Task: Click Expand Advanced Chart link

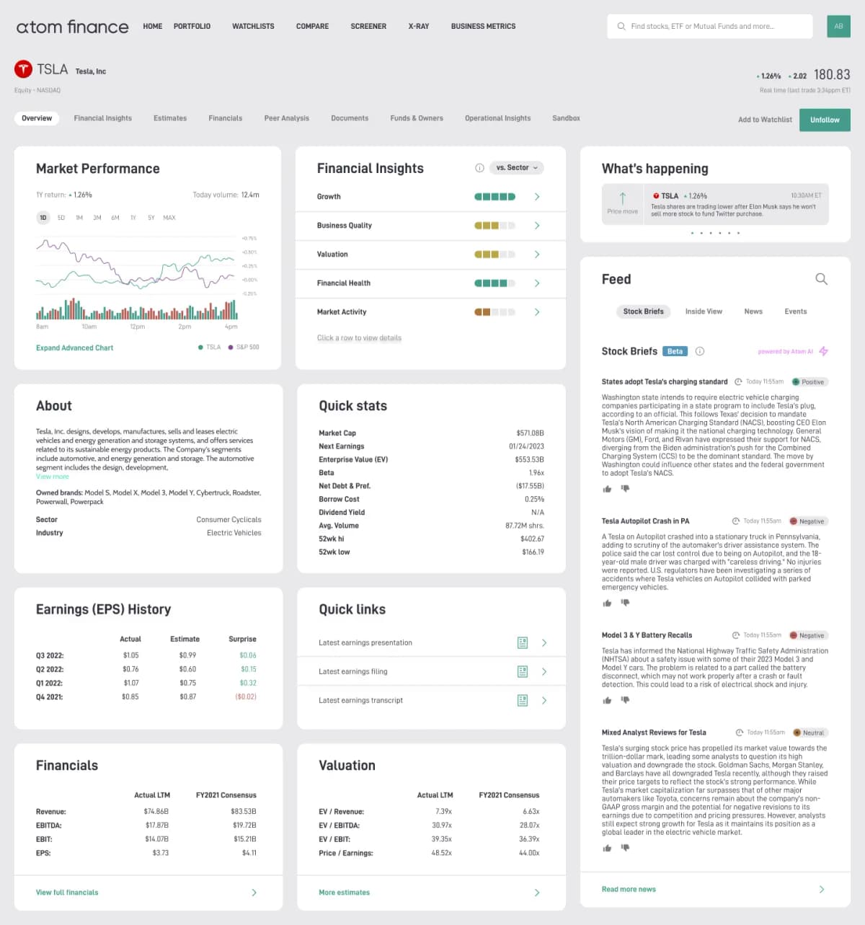Action: [x=75, y=348]
